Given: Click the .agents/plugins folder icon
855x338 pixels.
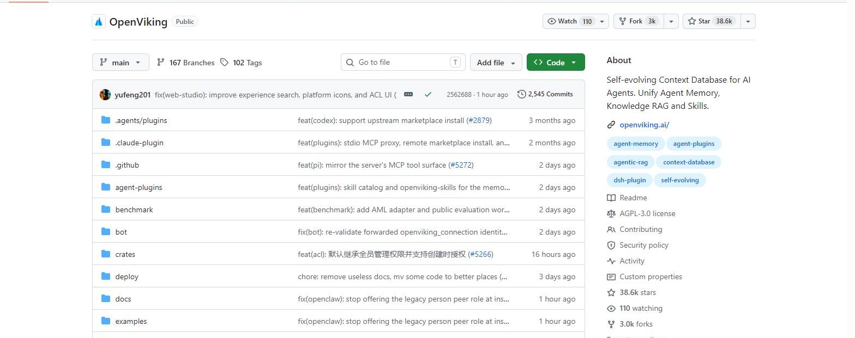Looking at the screenshot, I should click(106, 120).
